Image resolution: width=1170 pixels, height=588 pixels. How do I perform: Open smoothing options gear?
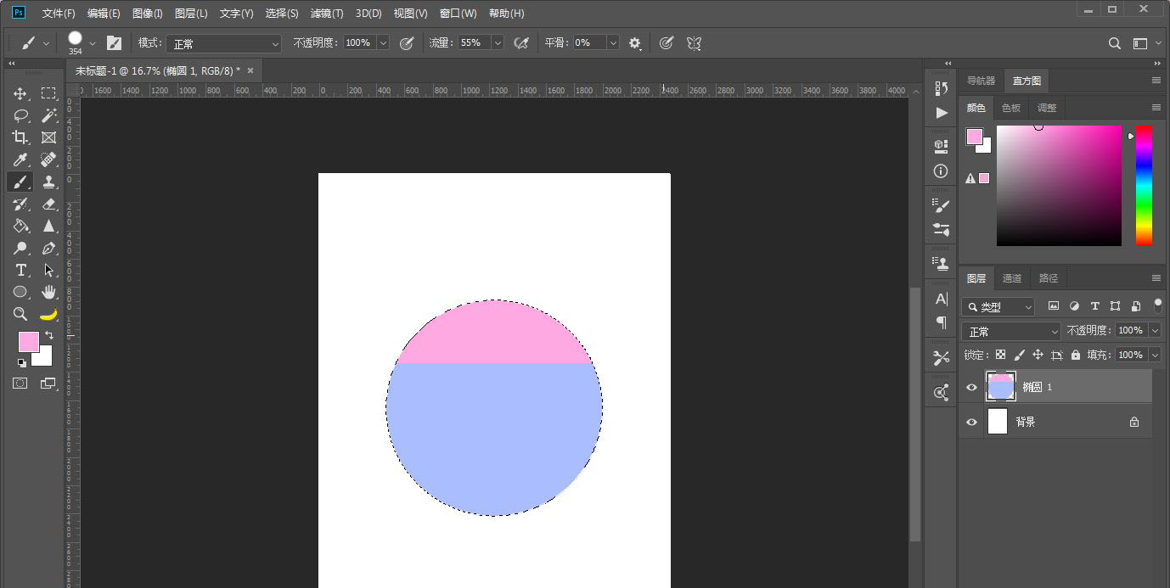635,42
